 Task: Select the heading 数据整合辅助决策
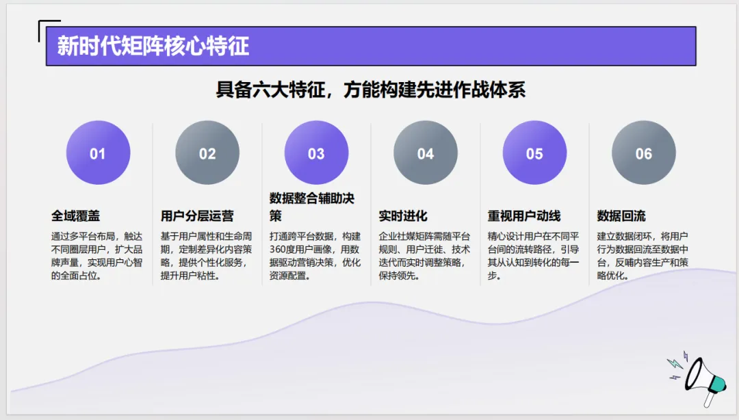pos(312,207)
